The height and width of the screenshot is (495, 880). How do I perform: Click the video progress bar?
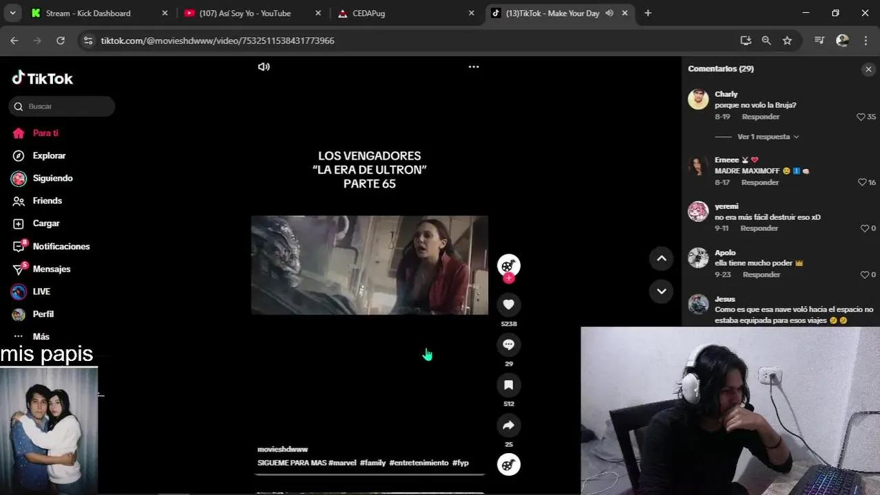[x=370, y=474]
